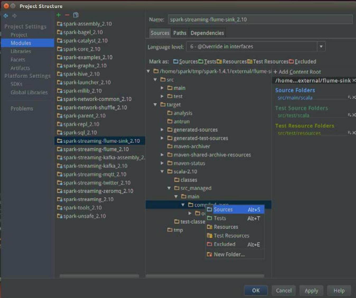Remove module with the minus icon
Image resolution: width=356 pixels, height=298 pixels.
pos(67,15)
